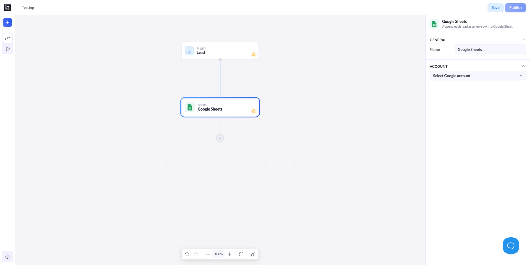Zoom out with the minus icon

(x=208, y=254)
